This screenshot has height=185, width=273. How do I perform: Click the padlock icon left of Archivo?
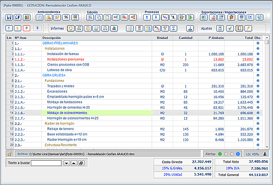[x=10, y=154]
